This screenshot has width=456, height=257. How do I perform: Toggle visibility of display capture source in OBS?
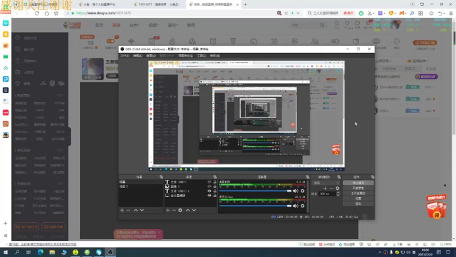tap(209, 196)
